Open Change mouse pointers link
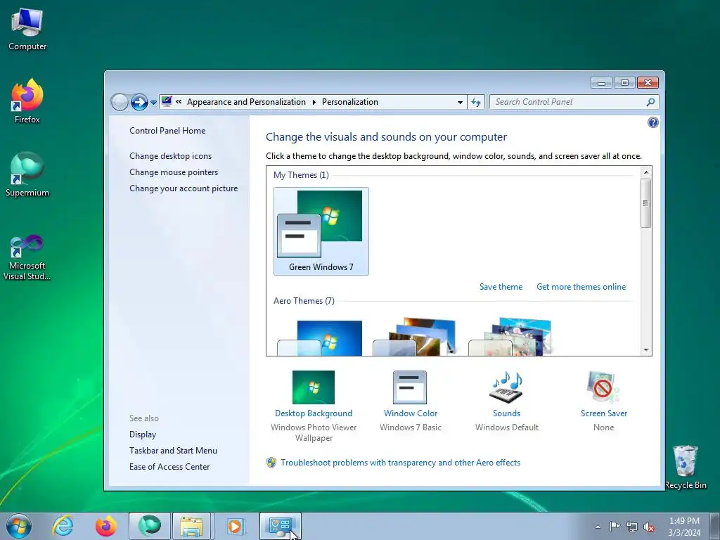The width and height of the screenshot is (720, 540). pyautogui.click(x=174, y=172)
